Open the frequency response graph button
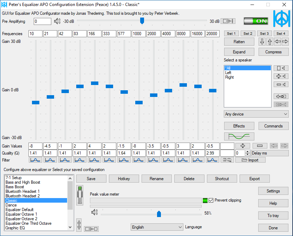 point(239,136)
